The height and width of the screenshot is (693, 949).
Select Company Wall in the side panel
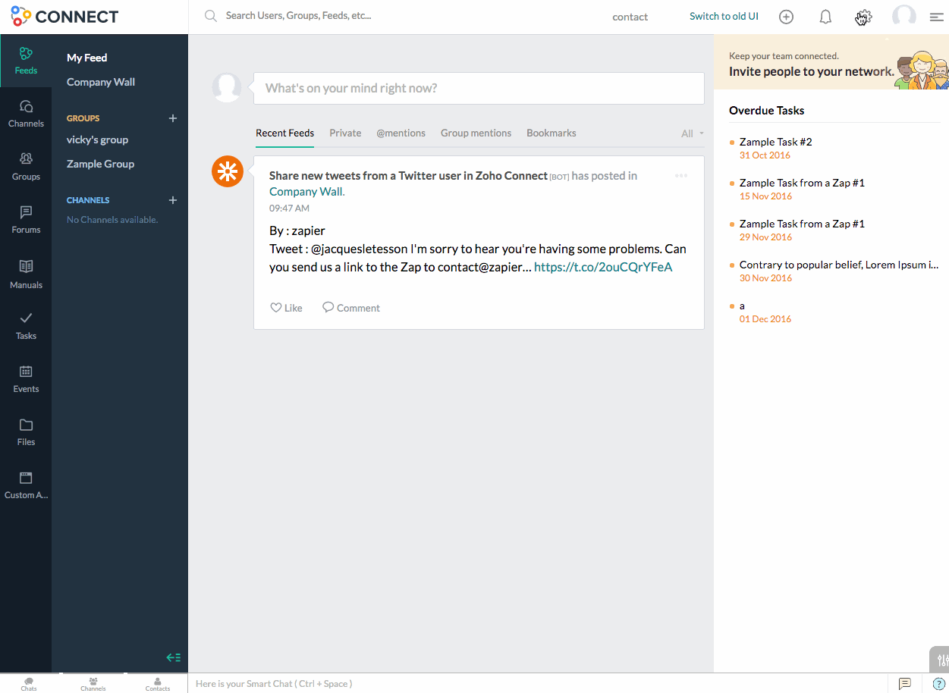click(101, 82)
